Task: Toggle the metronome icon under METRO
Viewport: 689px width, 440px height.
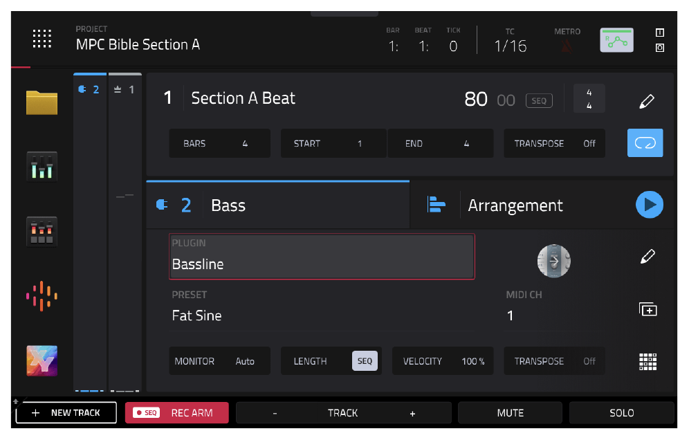Action: tap(567, 46)
